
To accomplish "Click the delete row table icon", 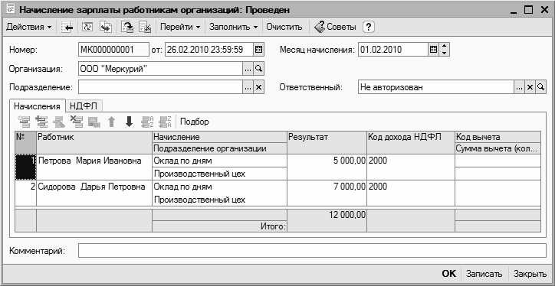I will pyautogui.click(x=77, y=122).
